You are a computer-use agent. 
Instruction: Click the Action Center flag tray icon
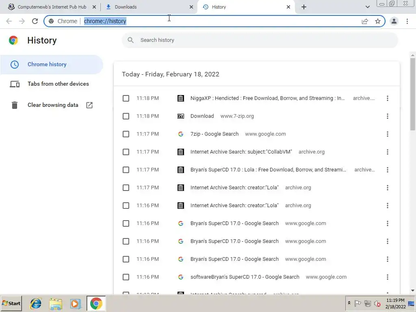tap(357, 303)
